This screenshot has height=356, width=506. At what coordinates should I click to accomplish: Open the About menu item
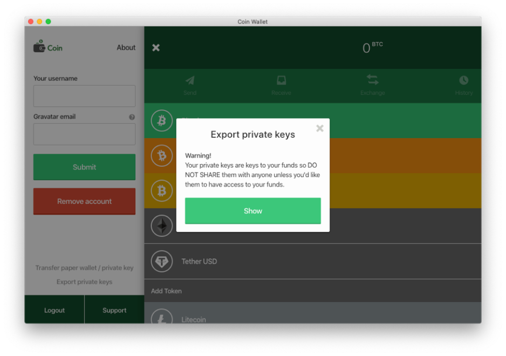[126, 47]
